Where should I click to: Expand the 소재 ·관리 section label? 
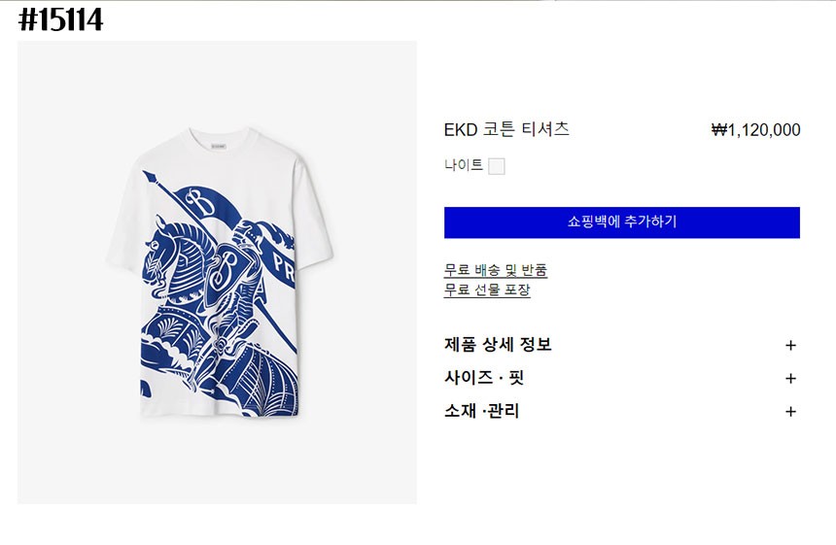pyautogui.click(x=482, y=411)
